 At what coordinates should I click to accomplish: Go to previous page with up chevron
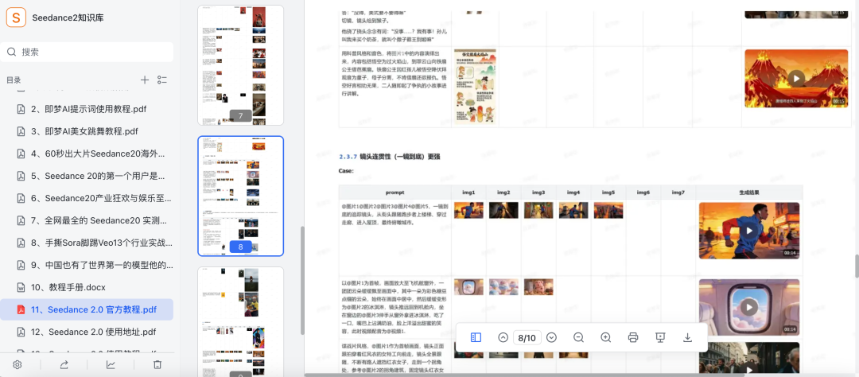[503, 337]
